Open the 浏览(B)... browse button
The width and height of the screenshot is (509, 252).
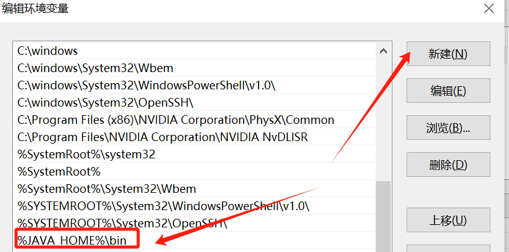point(449,128)
